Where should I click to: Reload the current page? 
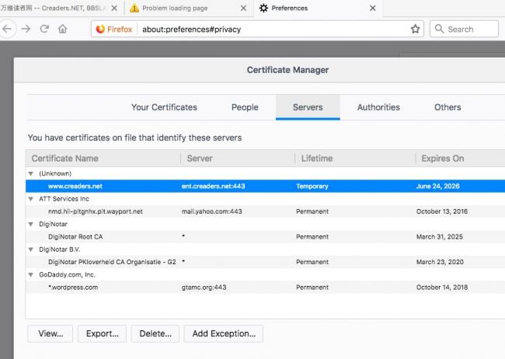coord(44,29)
